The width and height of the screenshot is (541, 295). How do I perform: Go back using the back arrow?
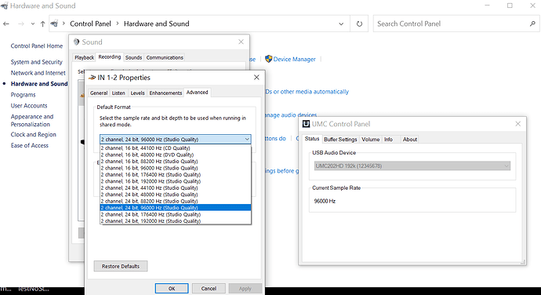coord(5,24)
